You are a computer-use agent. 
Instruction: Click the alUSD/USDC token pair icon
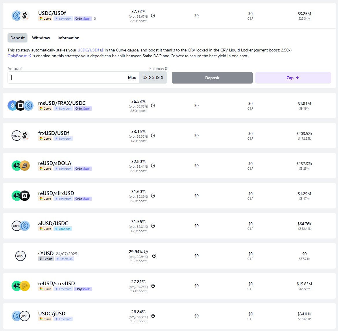[x=21, y=226]
